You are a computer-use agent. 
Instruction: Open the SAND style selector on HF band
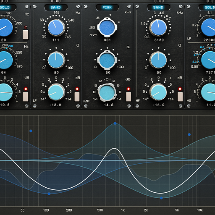click(158, 8)
